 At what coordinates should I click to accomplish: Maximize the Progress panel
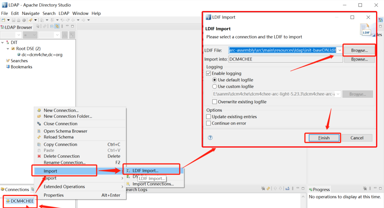pos(380,189)
